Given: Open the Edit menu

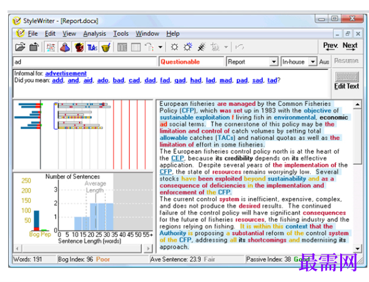Looking at the screenshot, I should (x=50, y=34).
